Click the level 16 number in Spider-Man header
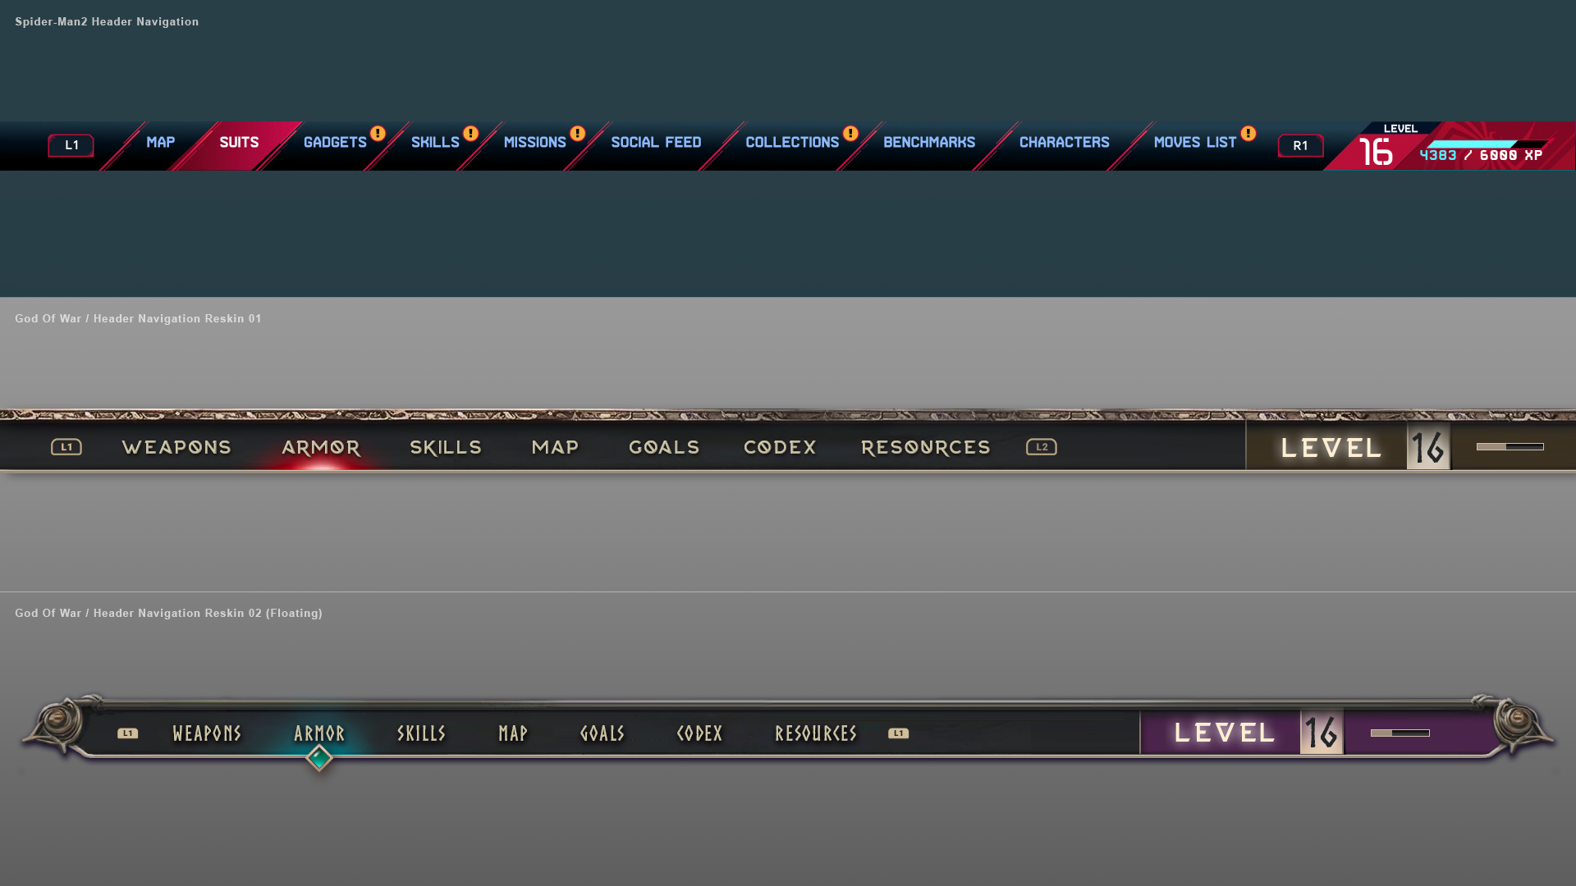The width and height of the screenshot is (1576, 886). point(1376,153)
